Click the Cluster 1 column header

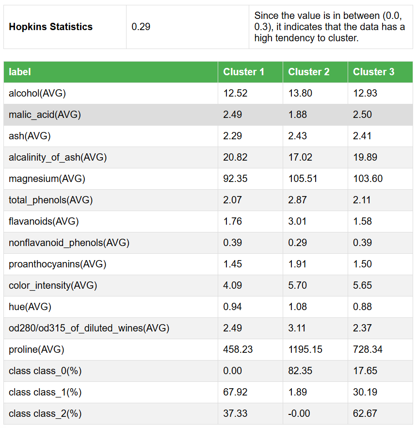click(243, 72)
